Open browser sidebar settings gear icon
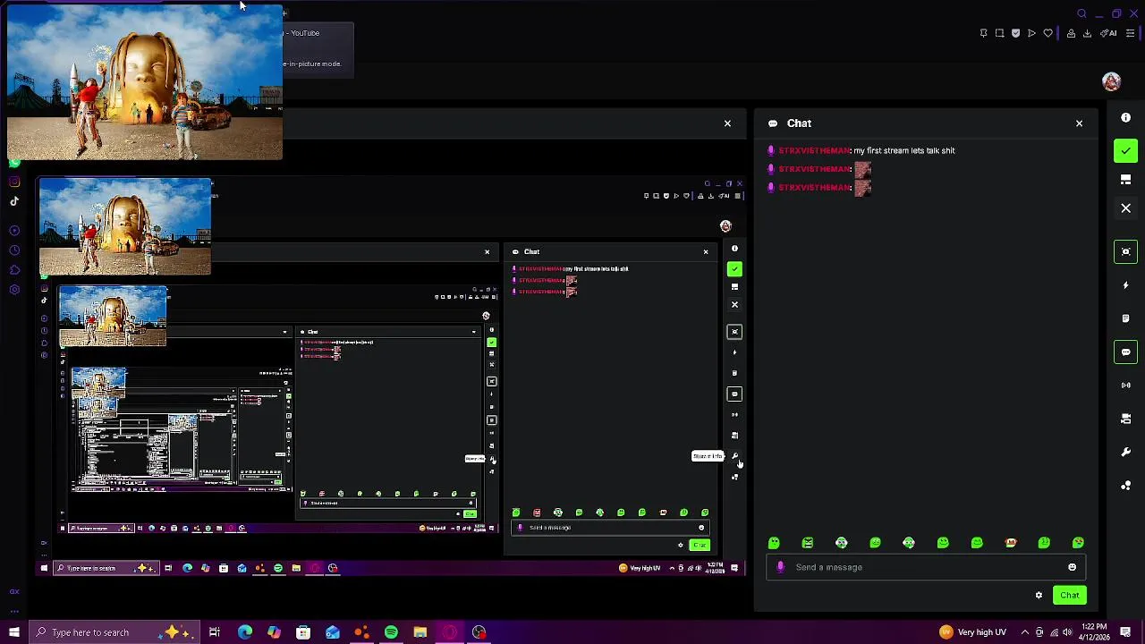This screenshot has width=1145, height=644. click(x=14, y=290)
